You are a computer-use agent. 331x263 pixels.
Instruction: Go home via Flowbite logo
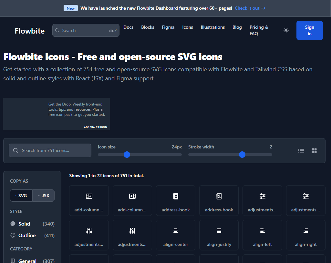[x=30, y=31]
